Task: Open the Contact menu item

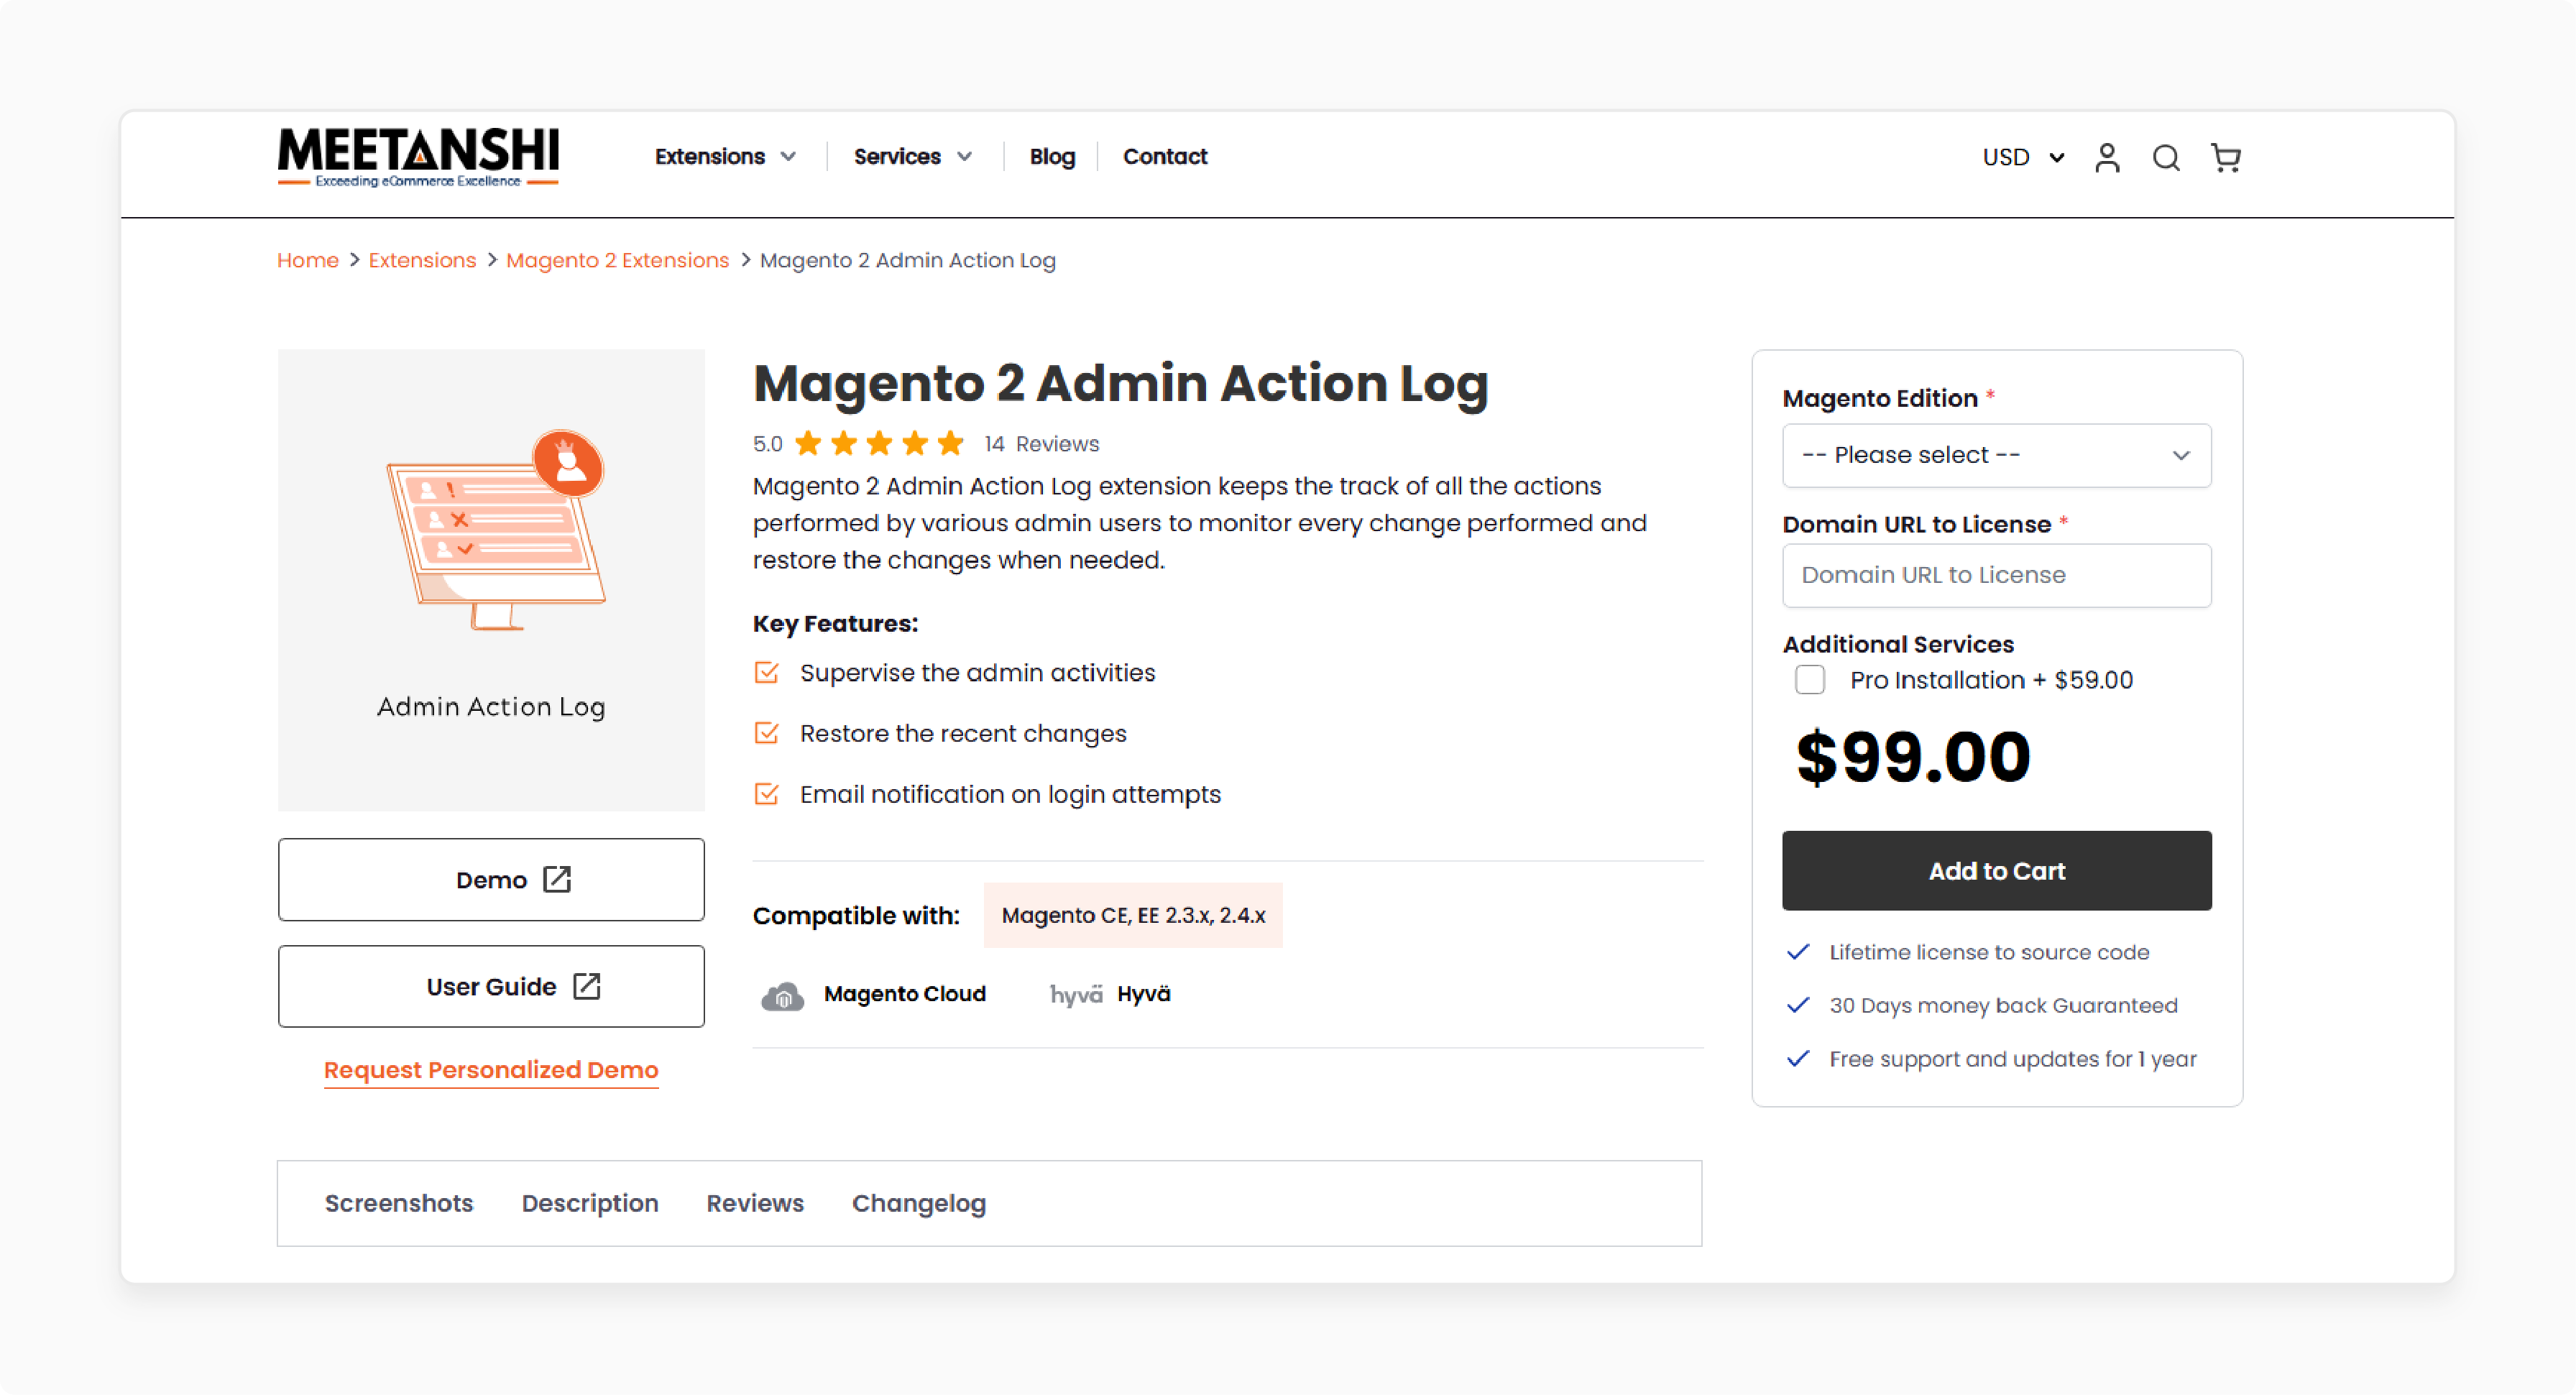Action: 1165,157
